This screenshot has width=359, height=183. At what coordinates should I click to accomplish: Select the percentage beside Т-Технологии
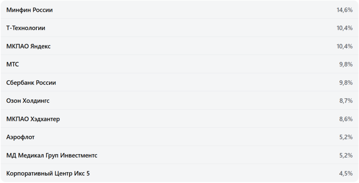[345, 28]
